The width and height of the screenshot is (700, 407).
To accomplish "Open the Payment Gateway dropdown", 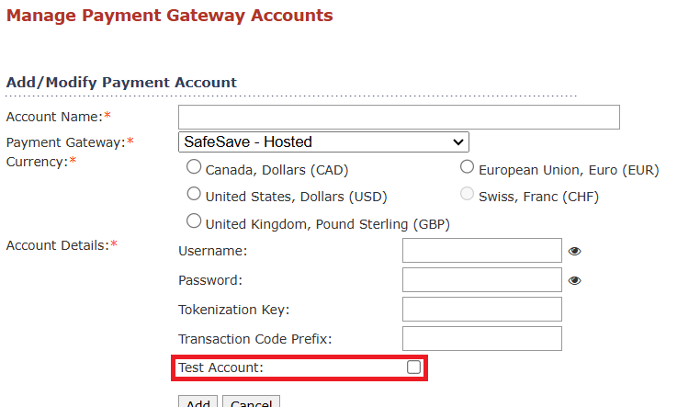I will click(323, 141).
